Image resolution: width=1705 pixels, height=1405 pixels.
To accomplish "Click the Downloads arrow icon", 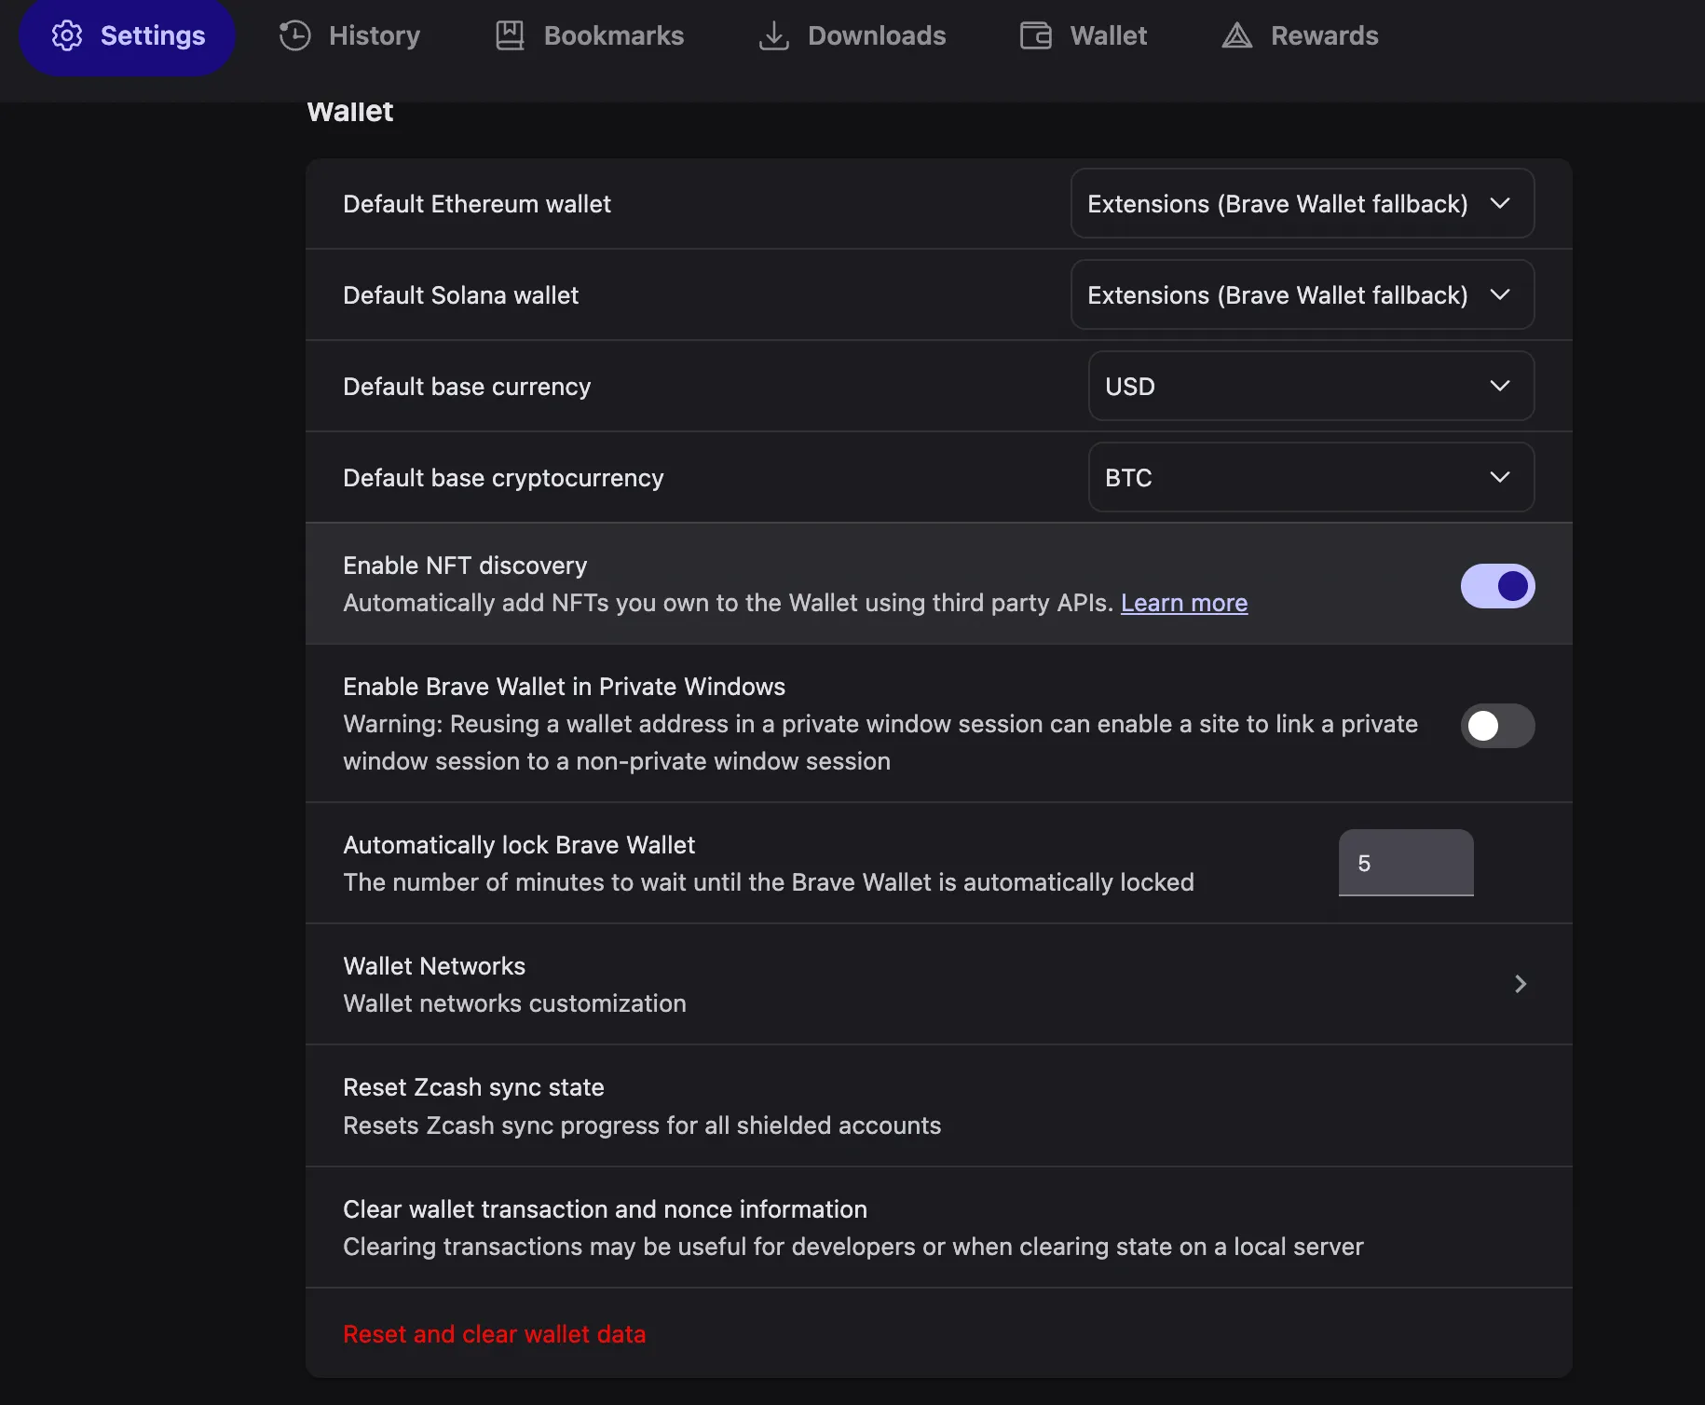I will [x=774, y=35].
